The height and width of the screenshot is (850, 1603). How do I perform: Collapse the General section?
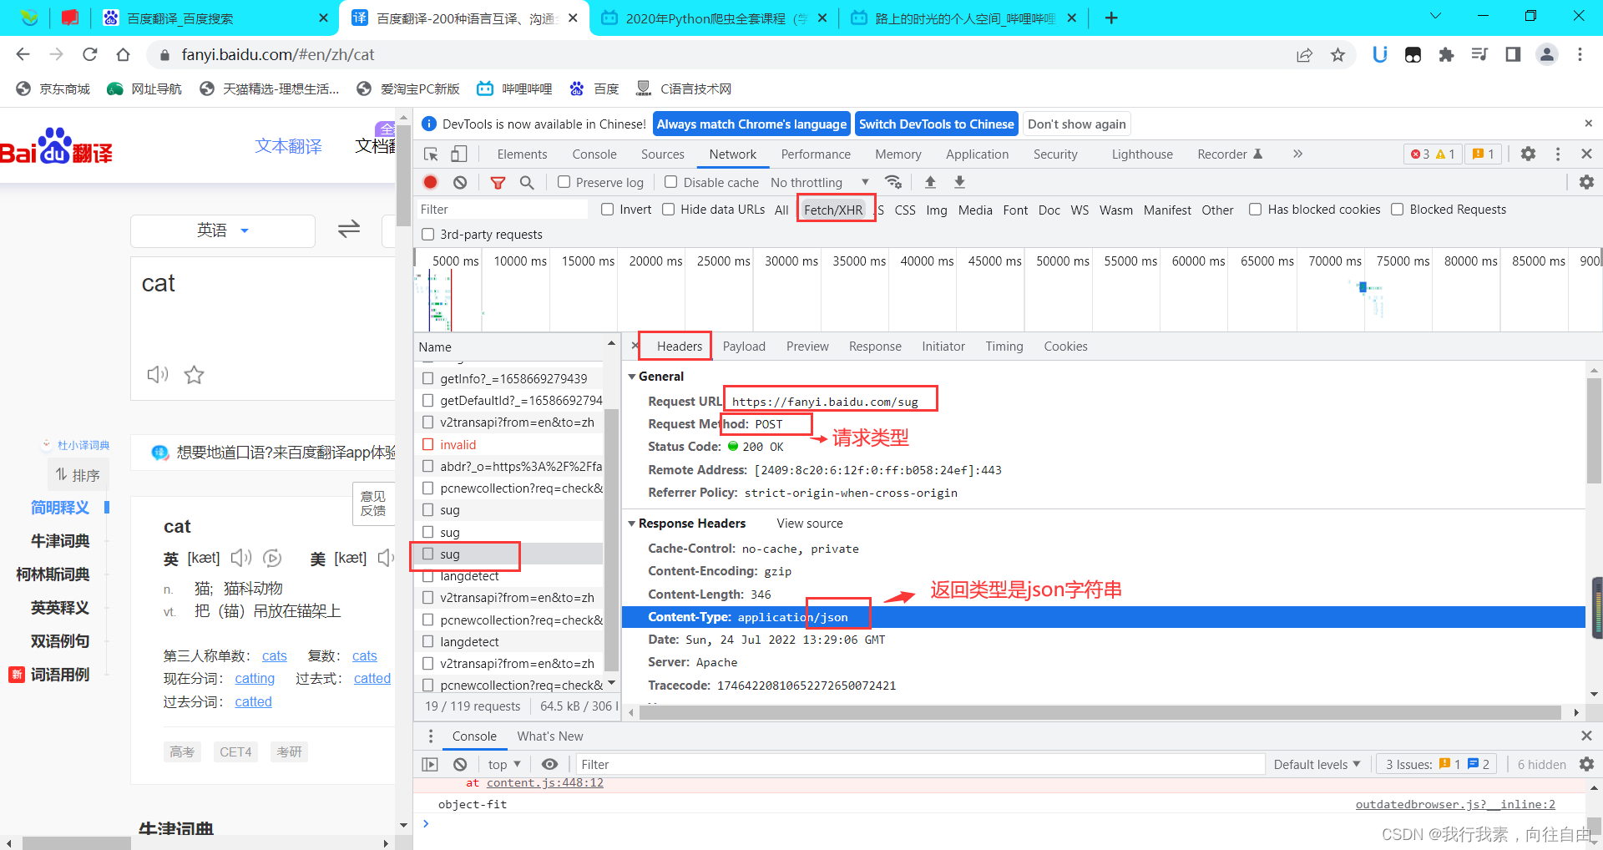tap(632, 377)
